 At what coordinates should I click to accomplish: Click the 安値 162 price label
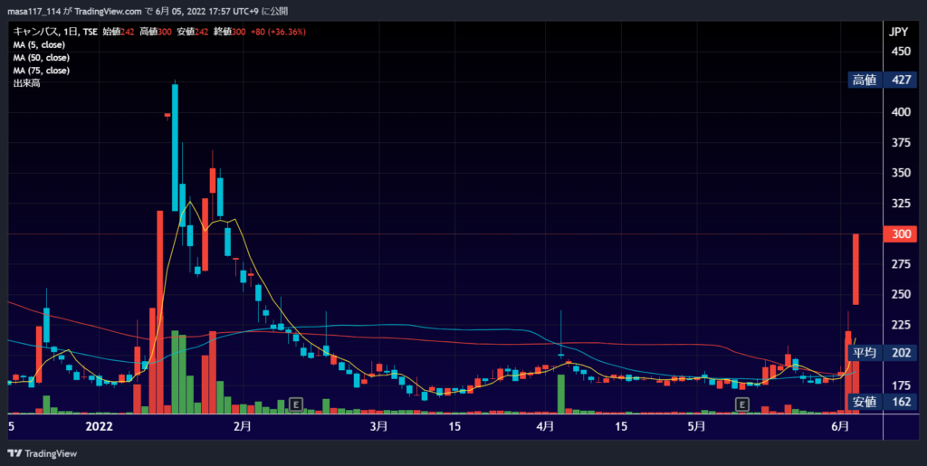click(882, 402)
